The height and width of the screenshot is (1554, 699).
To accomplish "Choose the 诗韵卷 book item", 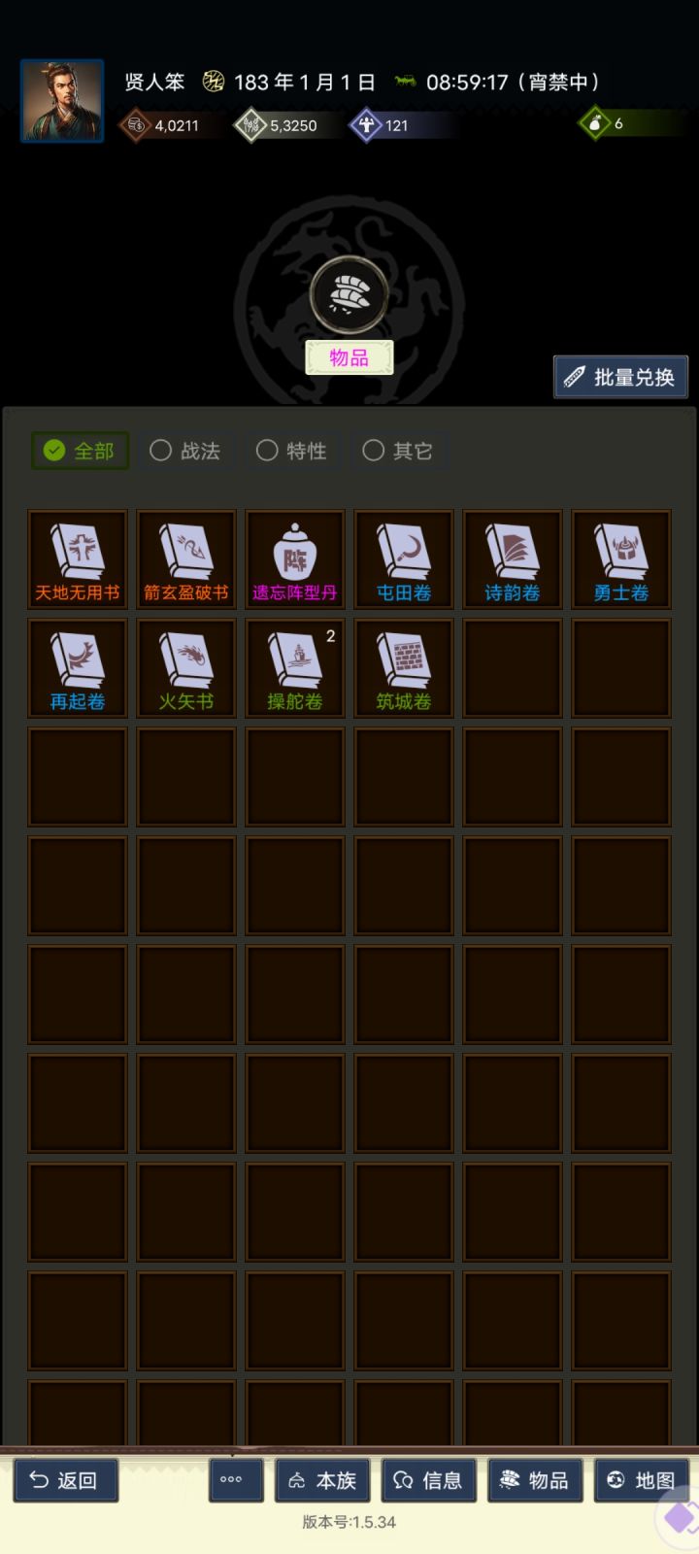I will tap(513, 559).
